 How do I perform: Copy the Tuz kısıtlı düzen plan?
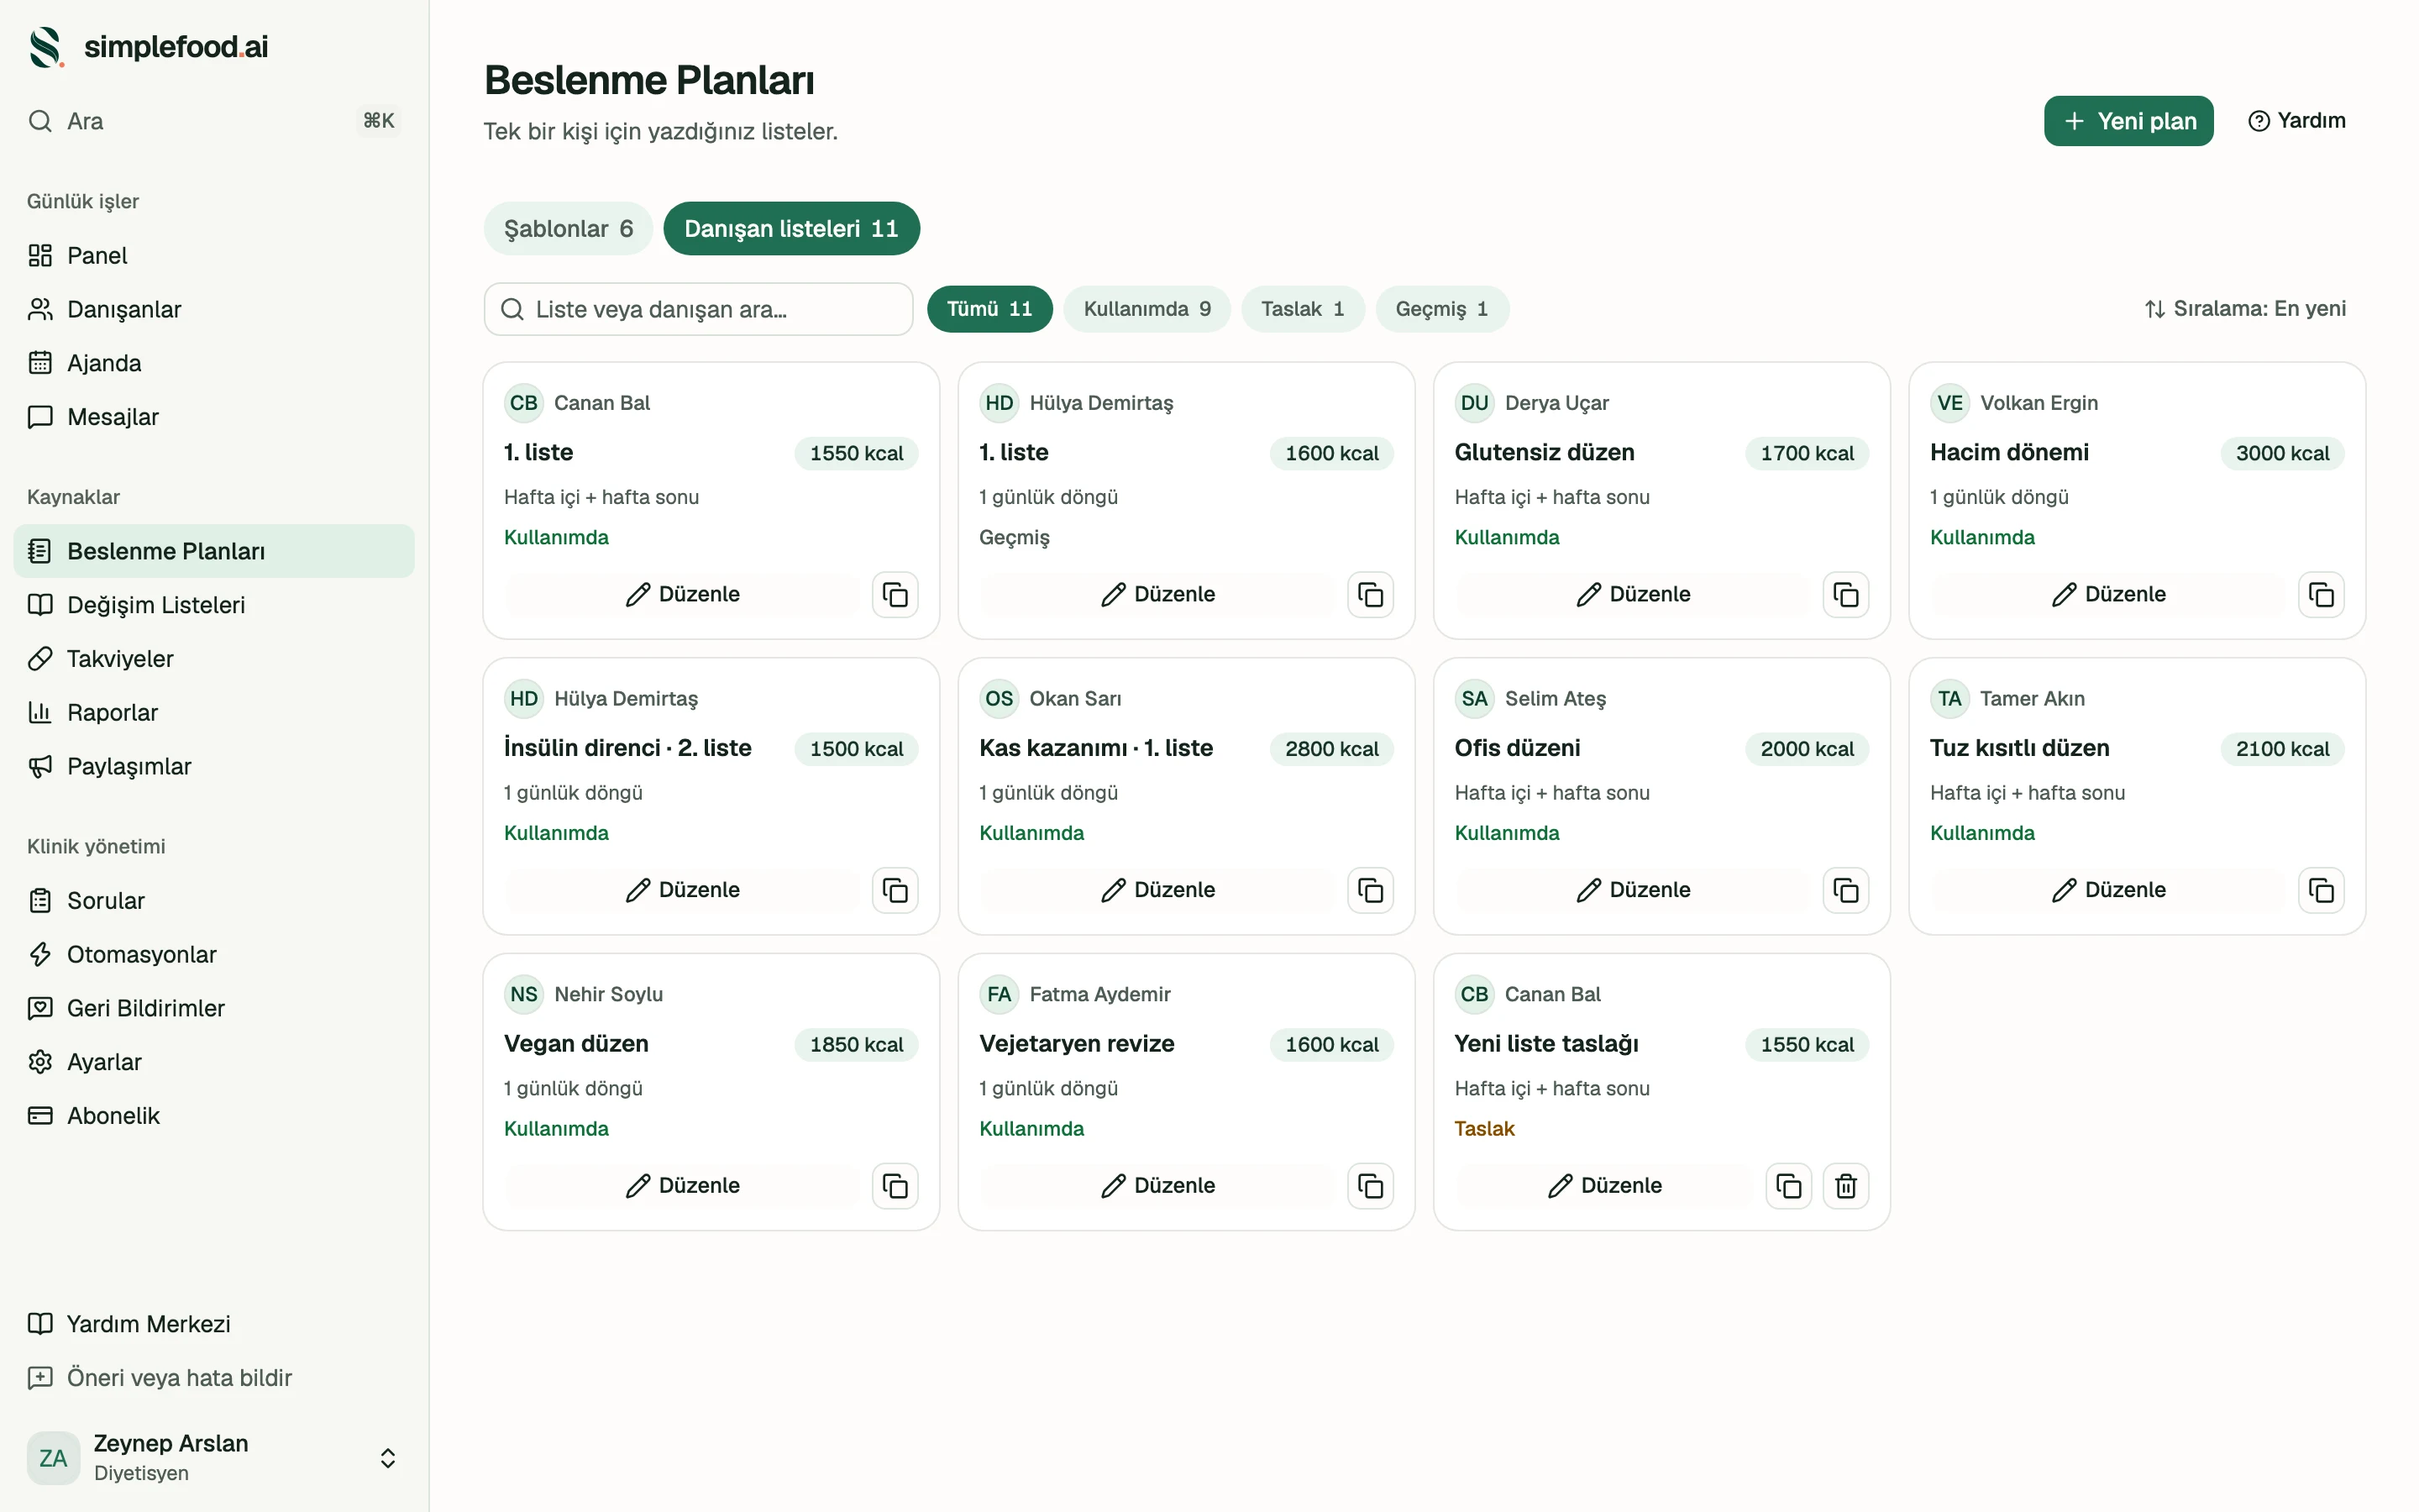click(2321, 890)
